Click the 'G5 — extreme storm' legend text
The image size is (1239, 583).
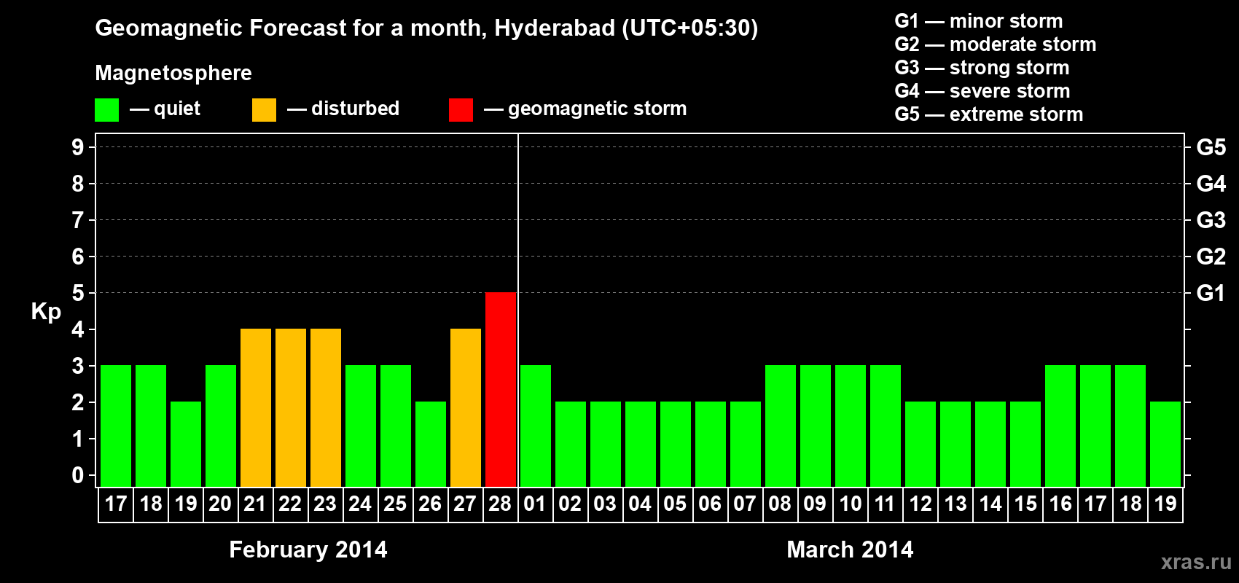[x=989, y=114]
